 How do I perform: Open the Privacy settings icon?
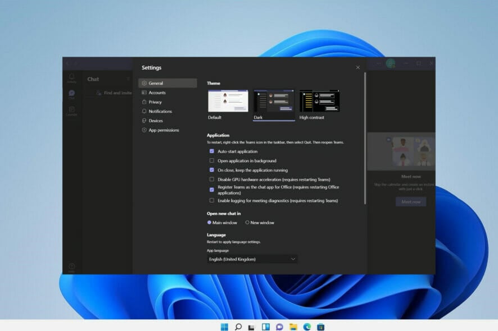pyautogui.click(x=146, y=102)
